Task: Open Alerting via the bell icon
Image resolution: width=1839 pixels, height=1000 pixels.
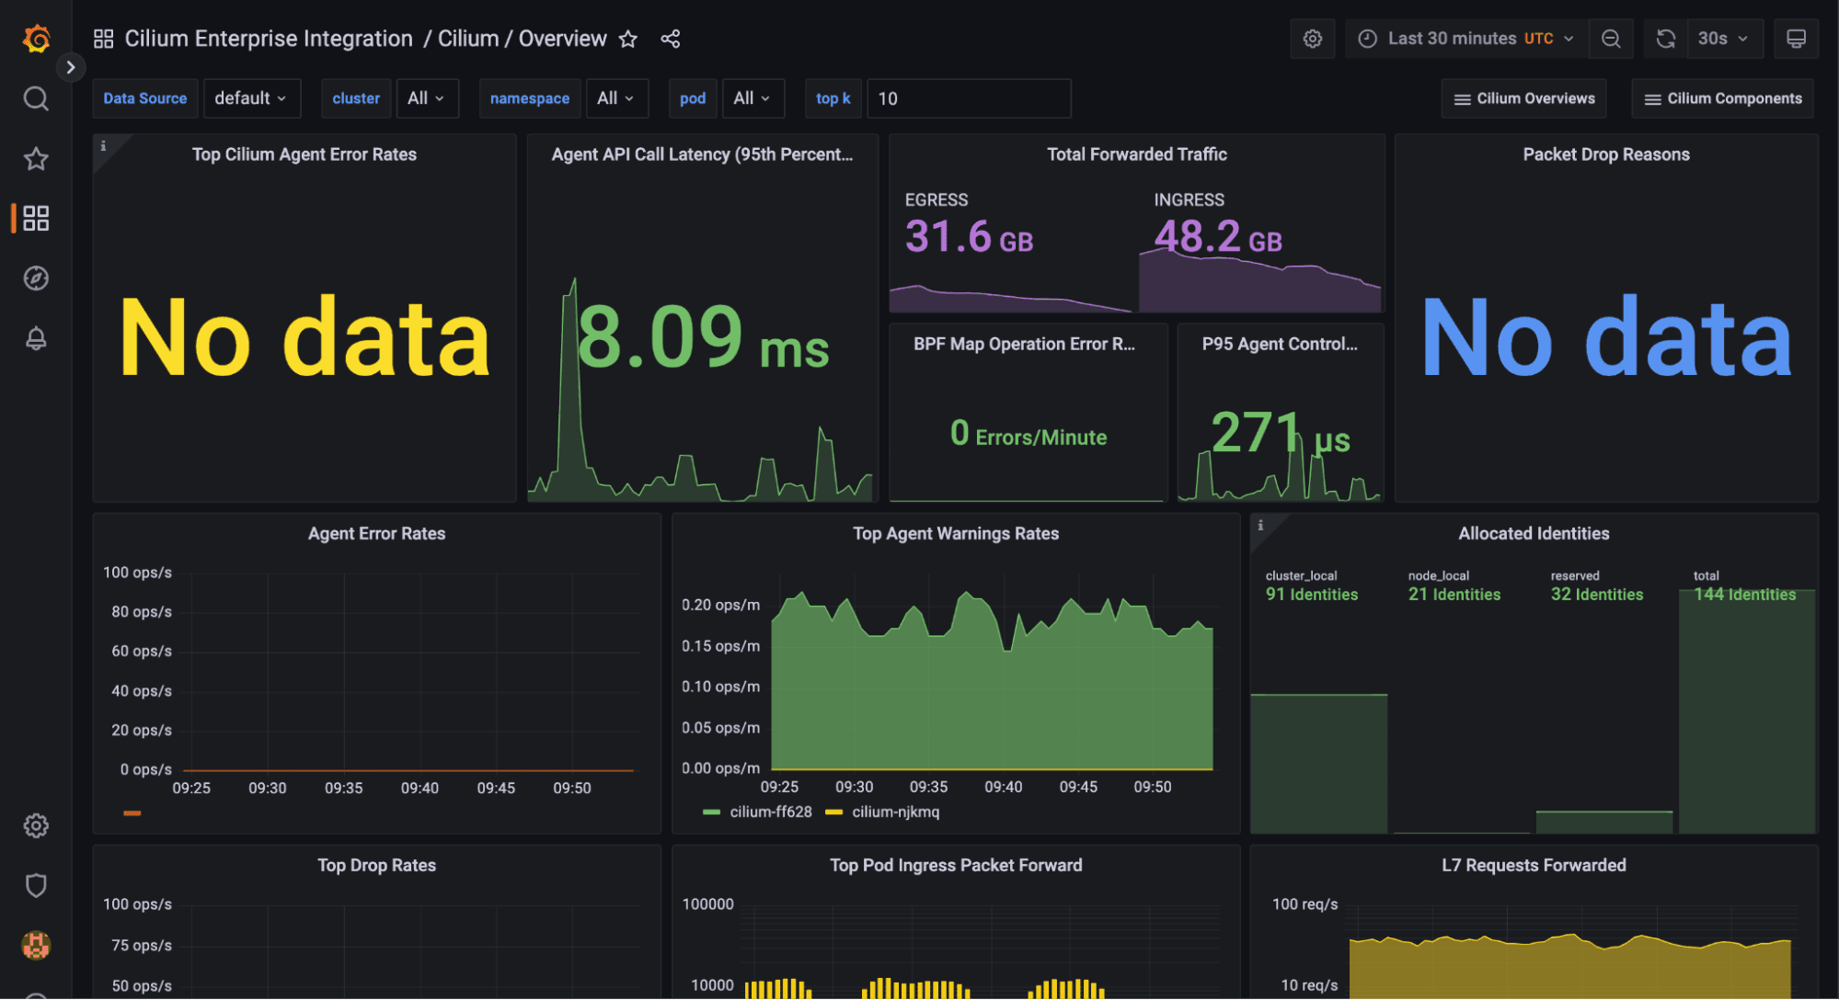Action: pyautogui.click(x=35, y=338)
